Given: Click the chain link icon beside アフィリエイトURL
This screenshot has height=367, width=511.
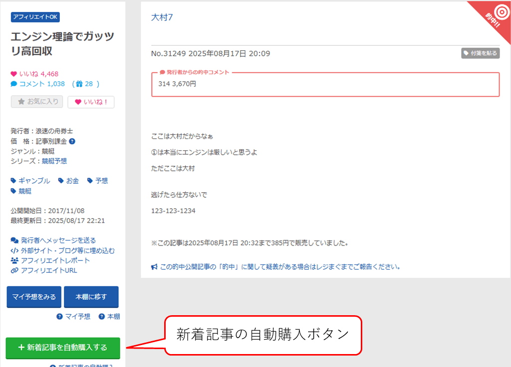Looking at the screenshot, I should (14, 270).
